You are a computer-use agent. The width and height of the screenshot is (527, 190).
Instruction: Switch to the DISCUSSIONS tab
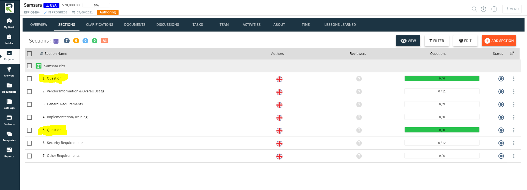[x=168, y=25]
